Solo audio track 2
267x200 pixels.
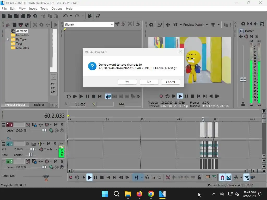pos(55,144)
